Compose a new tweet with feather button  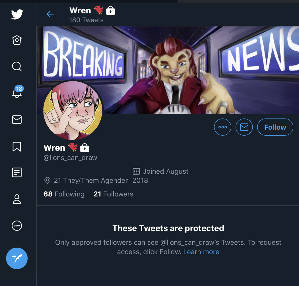pos(17,258)
